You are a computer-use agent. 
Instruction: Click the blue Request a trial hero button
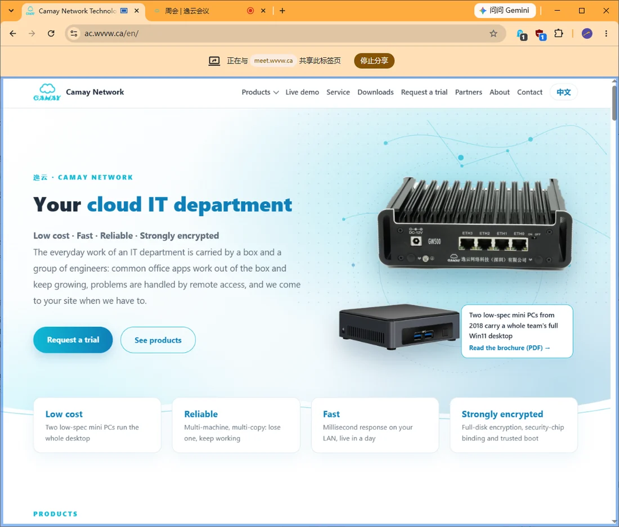pos(73,340)
